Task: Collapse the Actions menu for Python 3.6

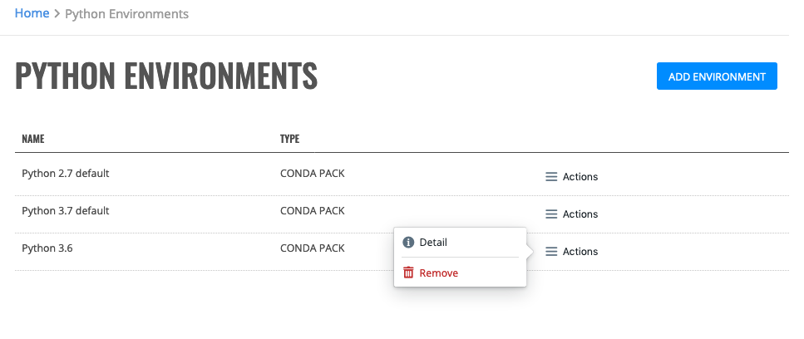Action: click(x=571, y=252)
